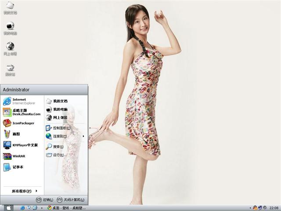The width and height of the screenshot is (281, 211).
Task: Launch IconPackager from the start menu
Action: coord(18,123)
